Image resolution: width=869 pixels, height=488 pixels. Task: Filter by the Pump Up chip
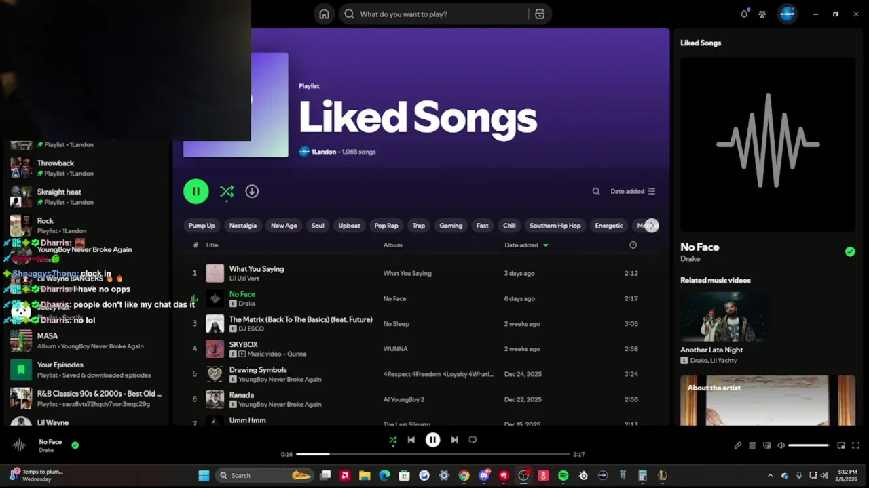coord(202,226)
